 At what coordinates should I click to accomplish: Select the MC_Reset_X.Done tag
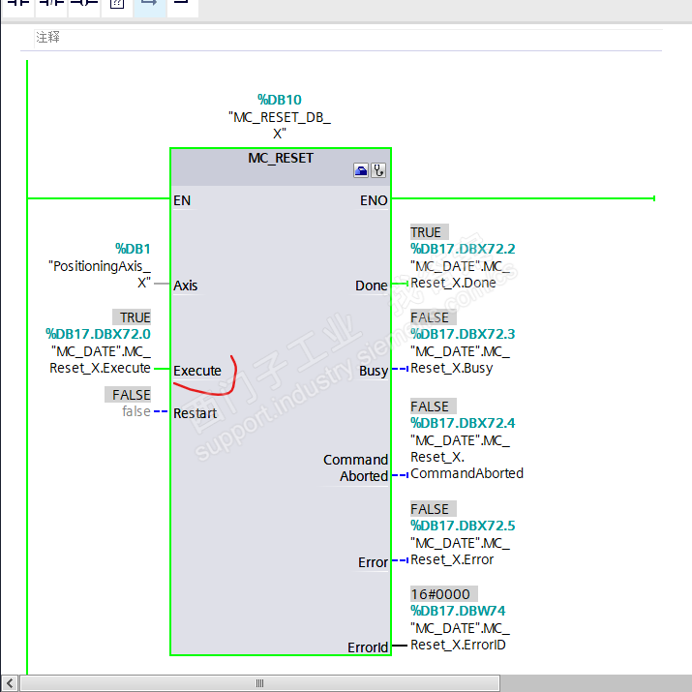461,275
